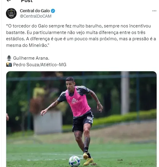Click the yellow cleats in the photo
Viewport: 159px width, 167px height.
pyautogui.click(x=88, y=159)
